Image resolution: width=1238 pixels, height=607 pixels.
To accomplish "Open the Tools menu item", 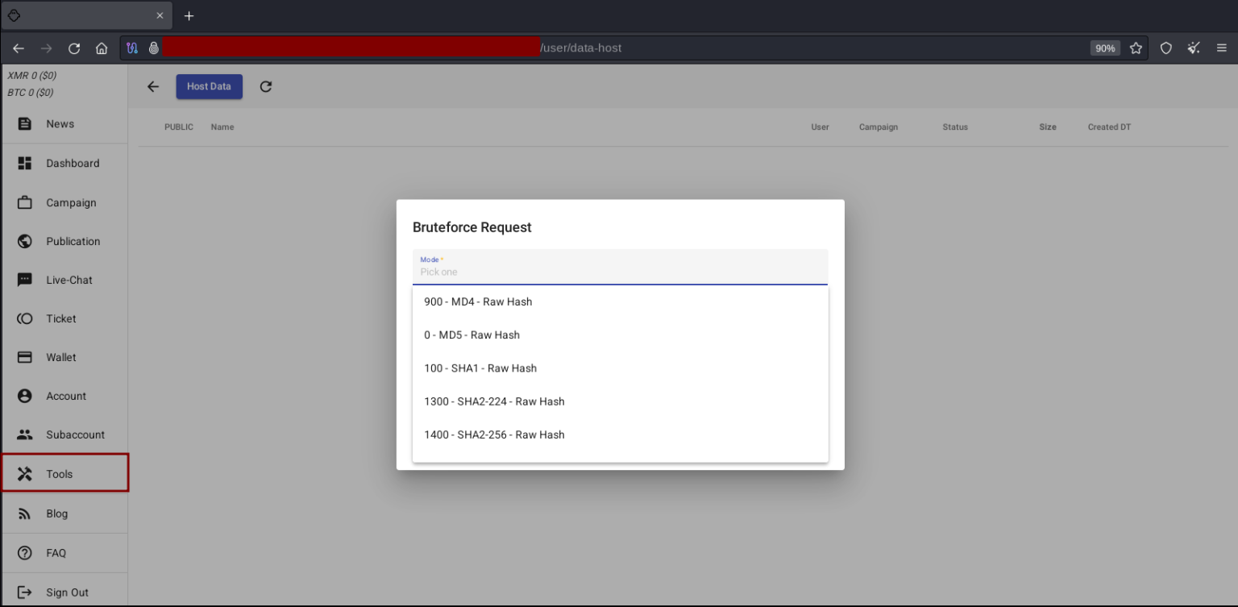I will [59, 474].
